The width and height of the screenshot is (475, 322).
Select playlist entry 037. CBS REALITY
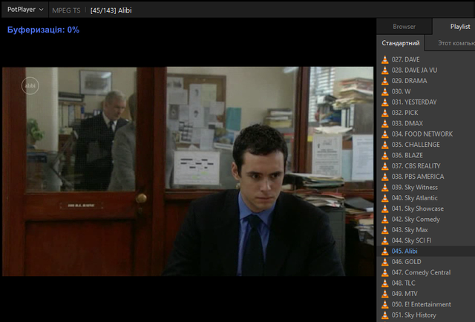[x=426, y=165]
